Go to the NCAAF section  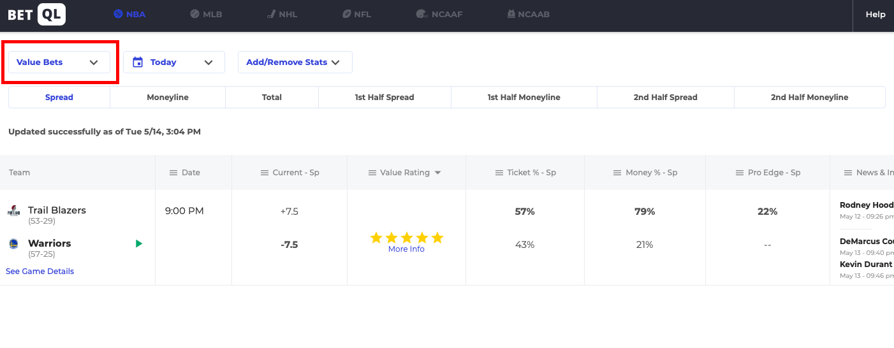439,14
